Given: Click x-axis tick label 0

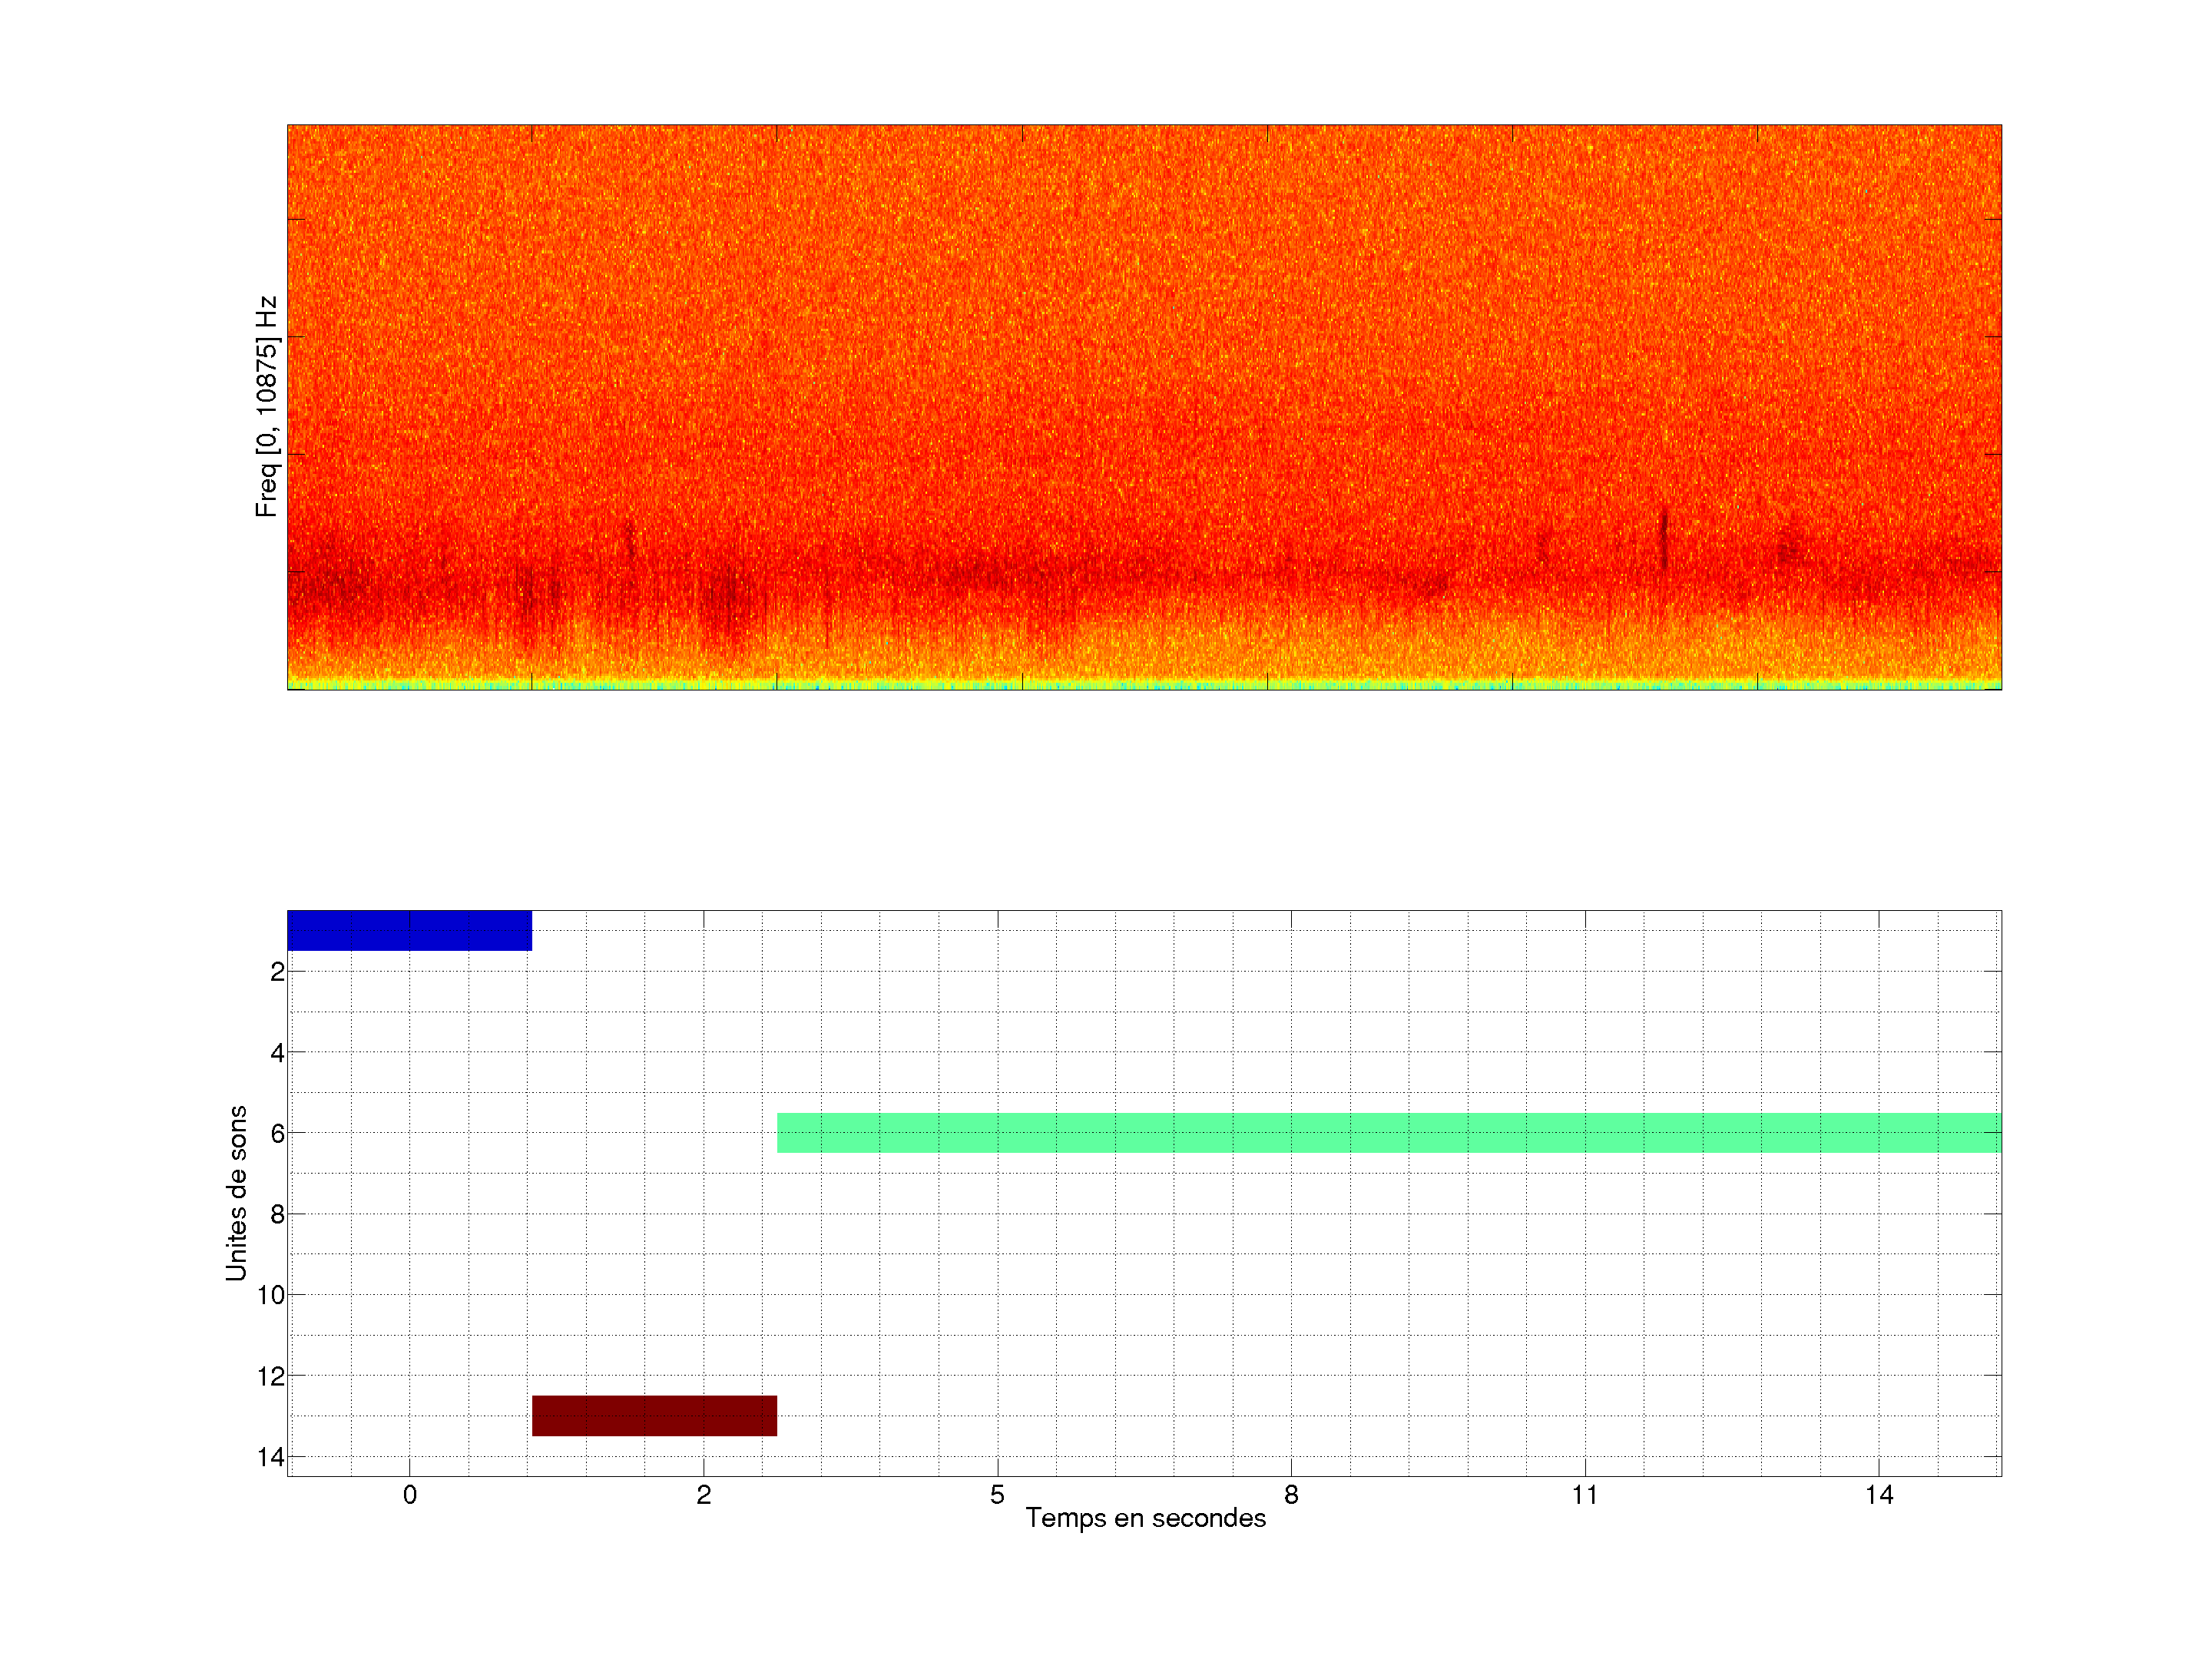Looking at the screenshot, I should [409, 1495].
